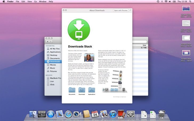The width and height of the screenshot is (194, 121).
Task: Open the Documents stack in the Dock
Action: [x=144, y=114]
